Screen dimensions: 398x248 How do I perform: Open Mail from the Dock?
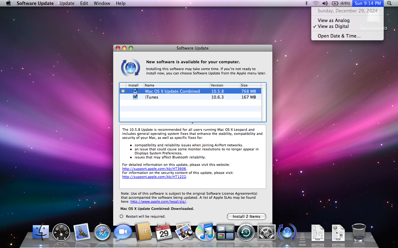pos(82,232)
